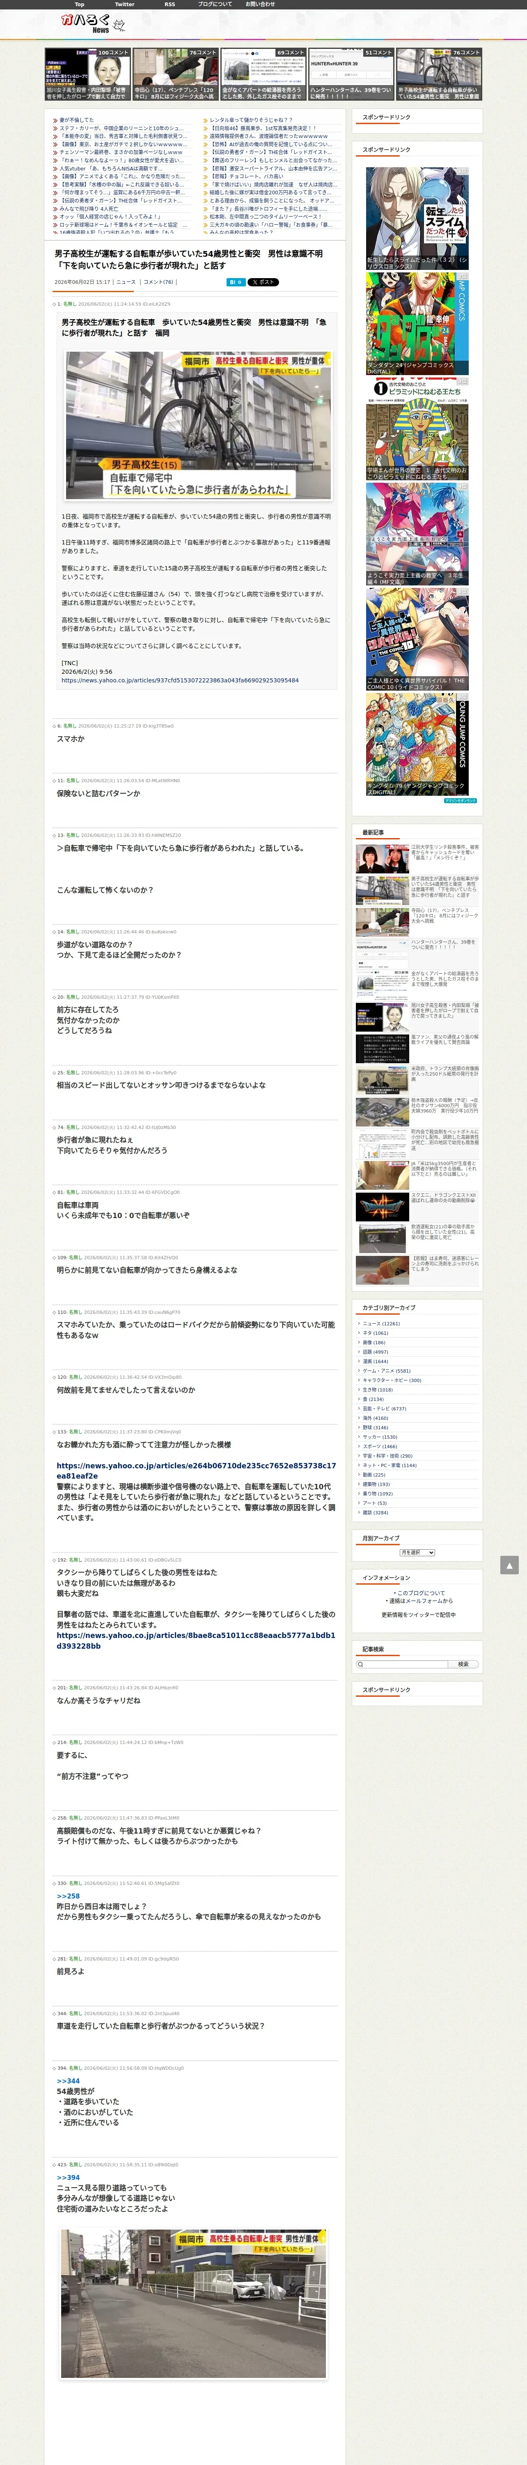
Task: Open the ピラミッドにねむる王たち book cover
Action: pyautogui.click(x=417, y=428)
